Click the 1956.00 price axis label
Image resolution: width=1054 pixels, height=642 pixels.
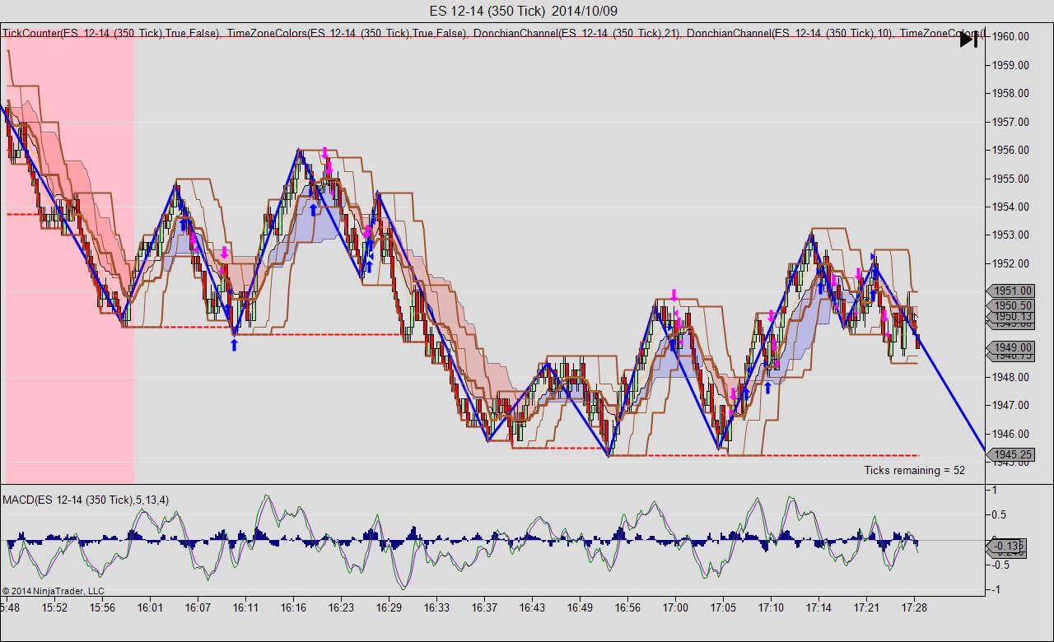pyautogui.click(x=1011, y=150)
